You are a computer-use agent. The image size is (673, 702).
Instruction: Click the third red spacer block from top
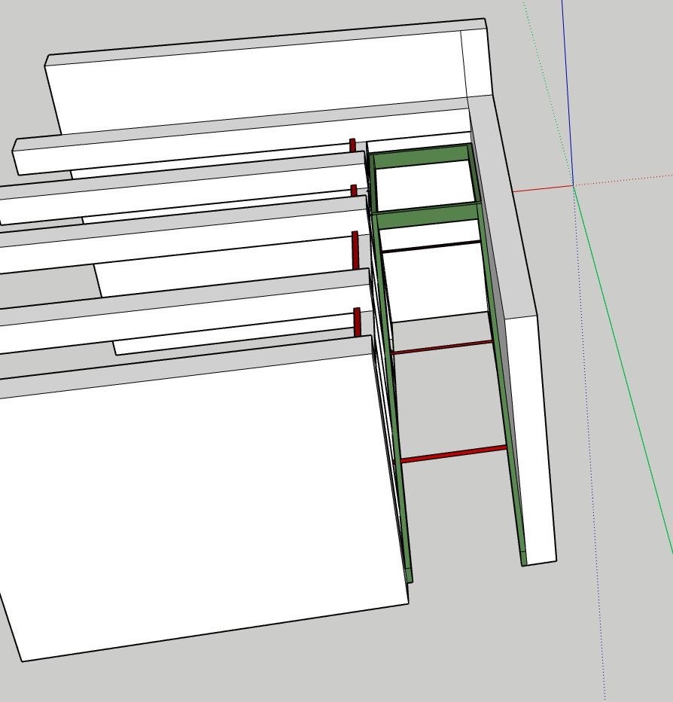pos(355,249)
